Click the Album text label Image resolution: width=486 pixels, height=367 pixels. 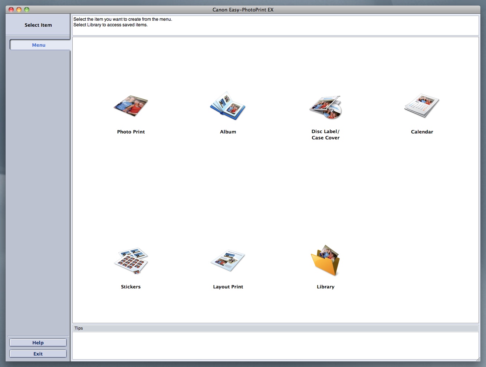click(x=228, y=132)
